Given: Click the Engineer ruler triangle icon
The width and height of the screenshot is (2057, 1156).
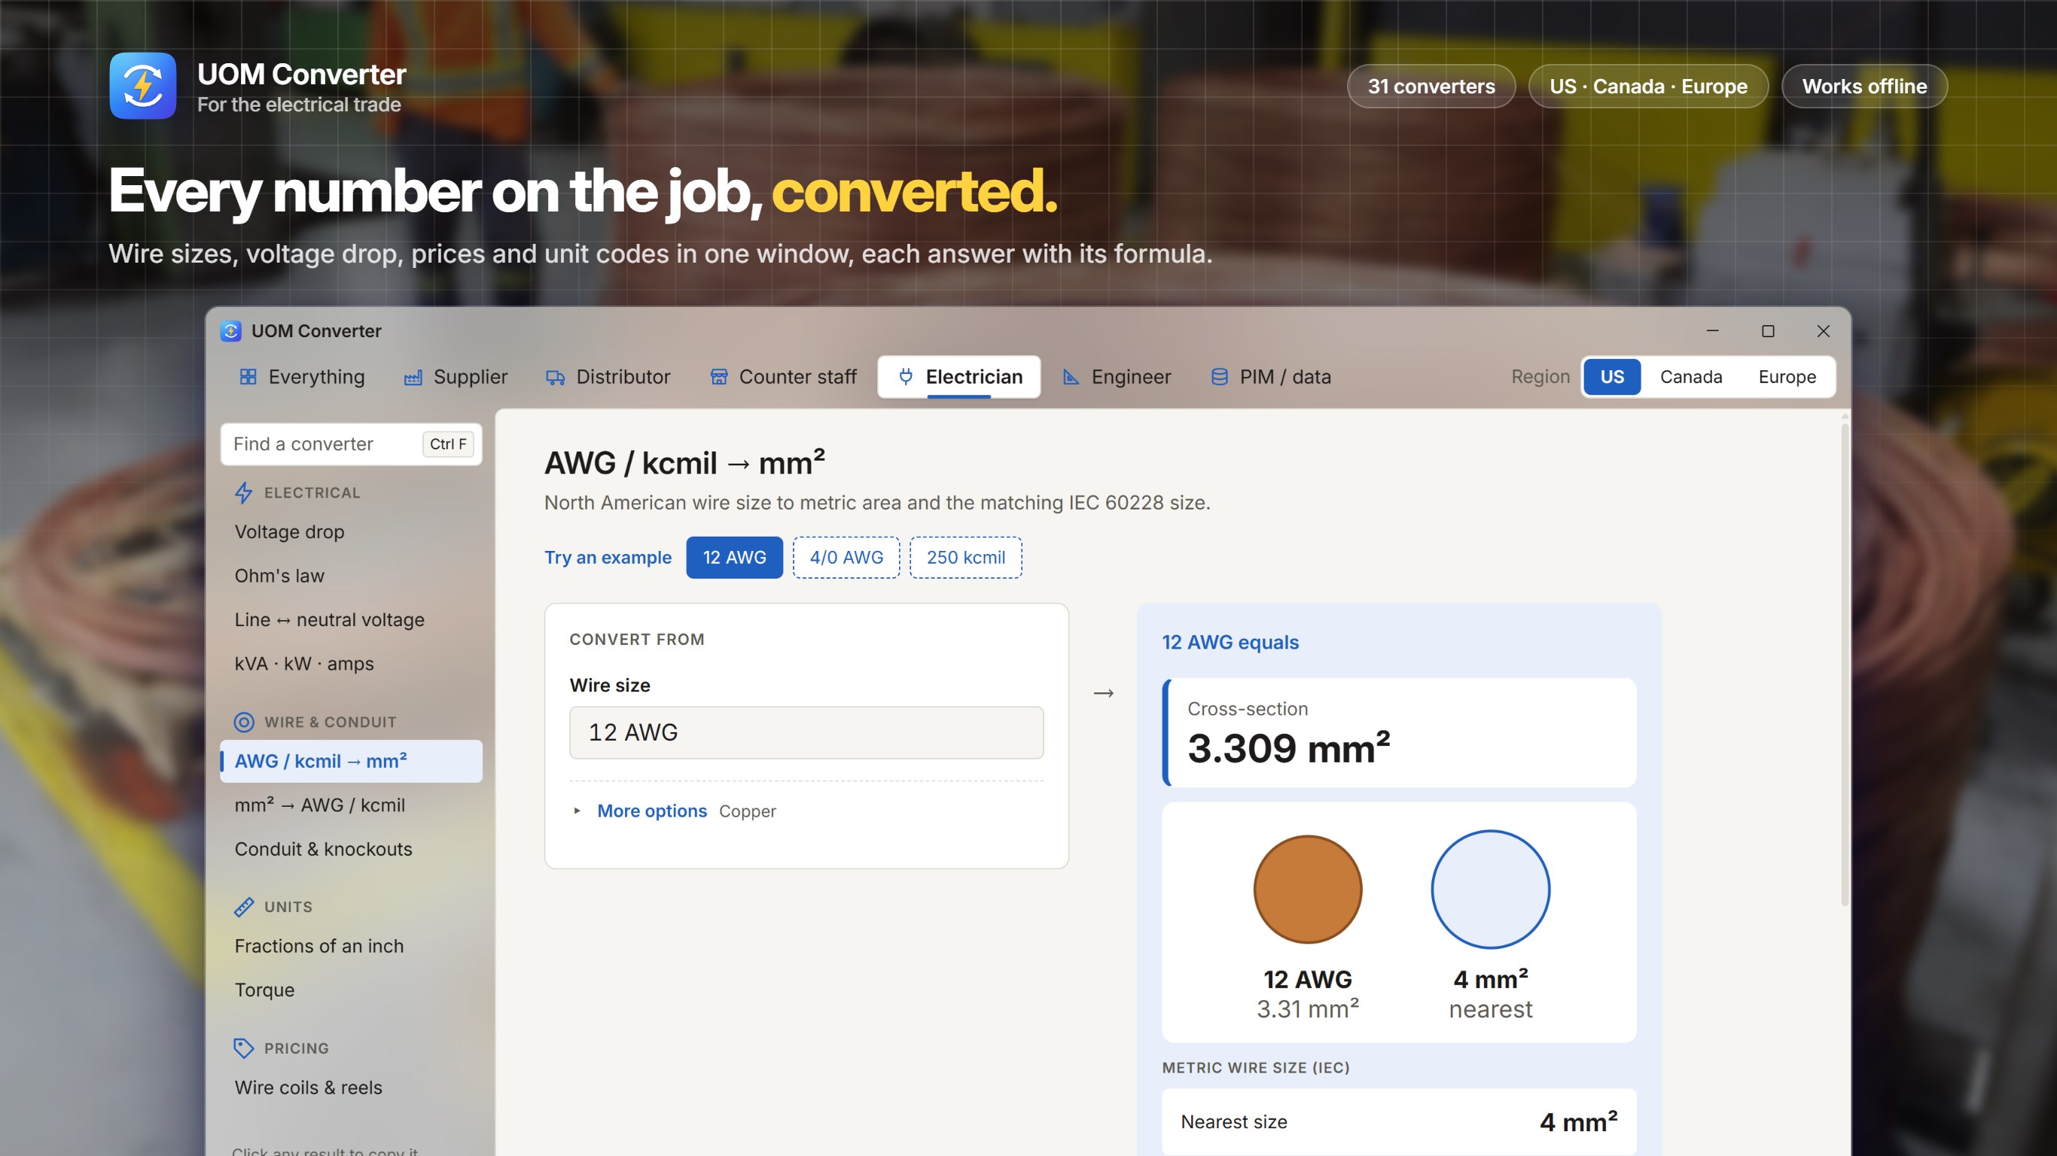Looking at the screenshot, I should (1071, 377).
